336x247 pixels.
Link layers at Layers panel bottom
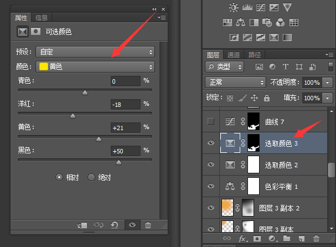coord(227,238)
